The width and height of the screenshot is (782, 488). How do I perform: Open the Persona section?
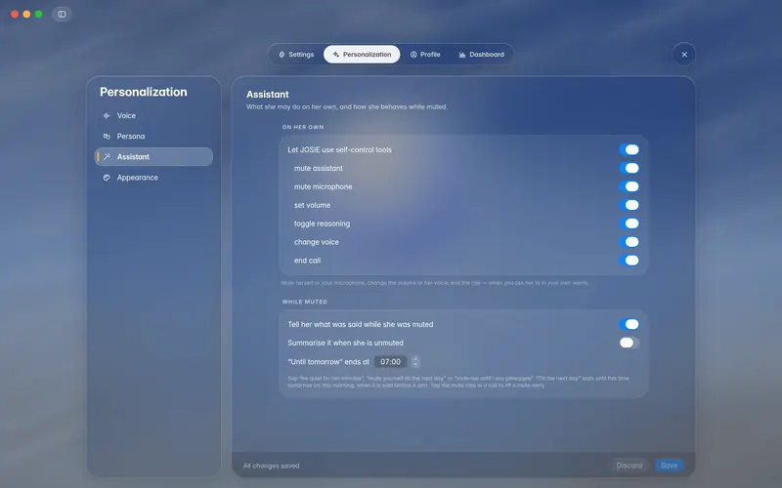(153, 136)
